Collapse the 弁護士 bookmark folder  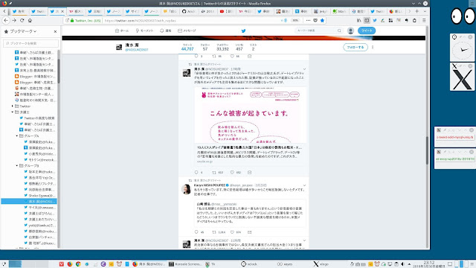[x=13, y=112]
